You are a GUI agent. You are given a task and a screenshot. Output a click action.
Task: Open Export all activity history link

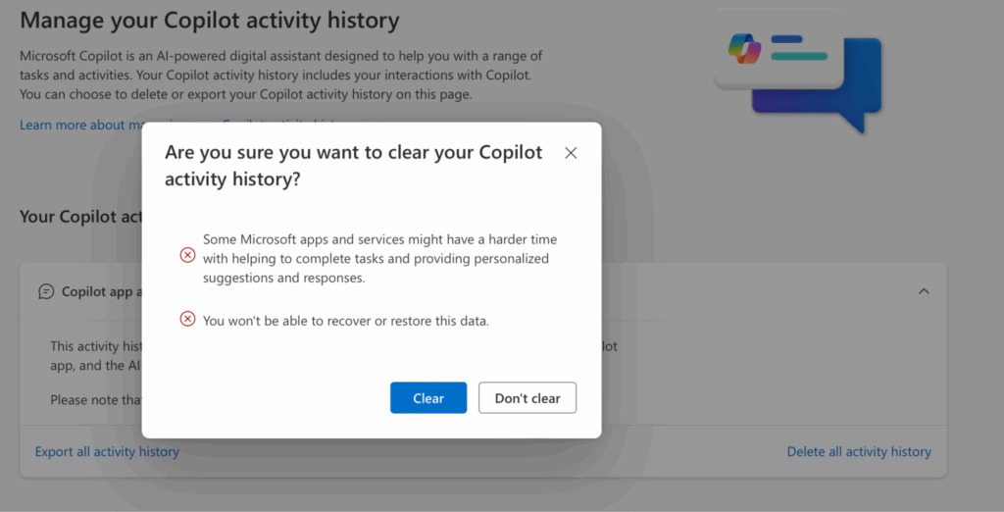(107, 451)
